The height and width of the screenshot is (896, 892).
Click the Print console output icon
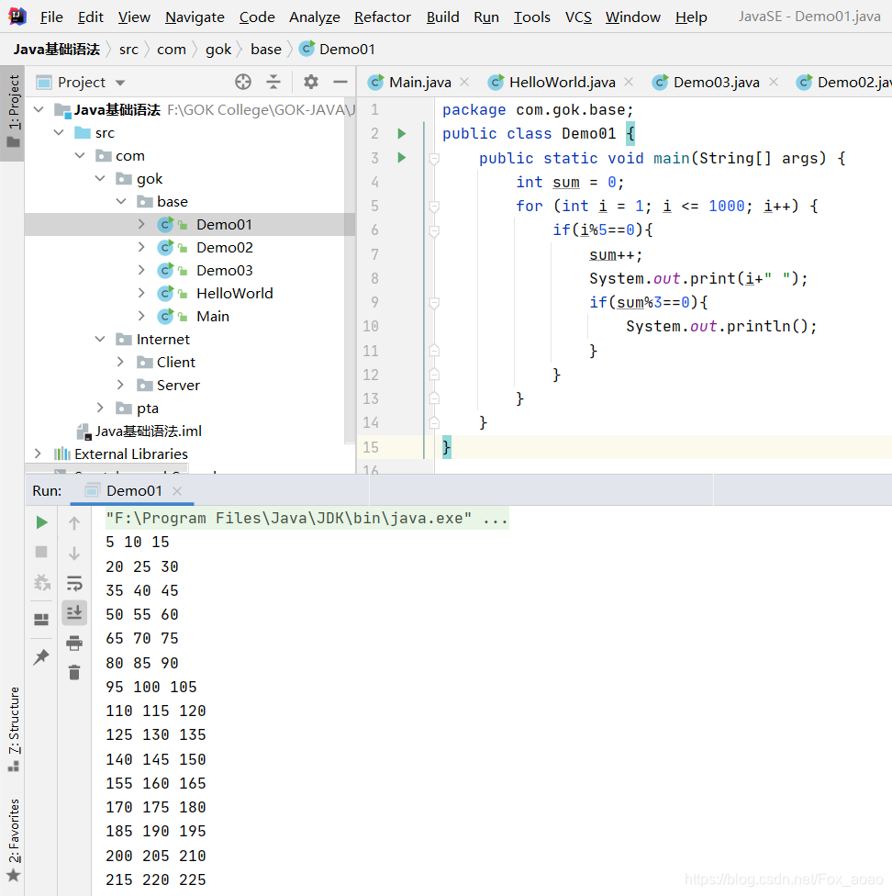tap(74, 644)
